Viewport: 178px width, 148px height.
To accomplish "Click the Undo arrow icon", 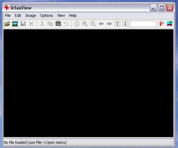I will [66, 24].
